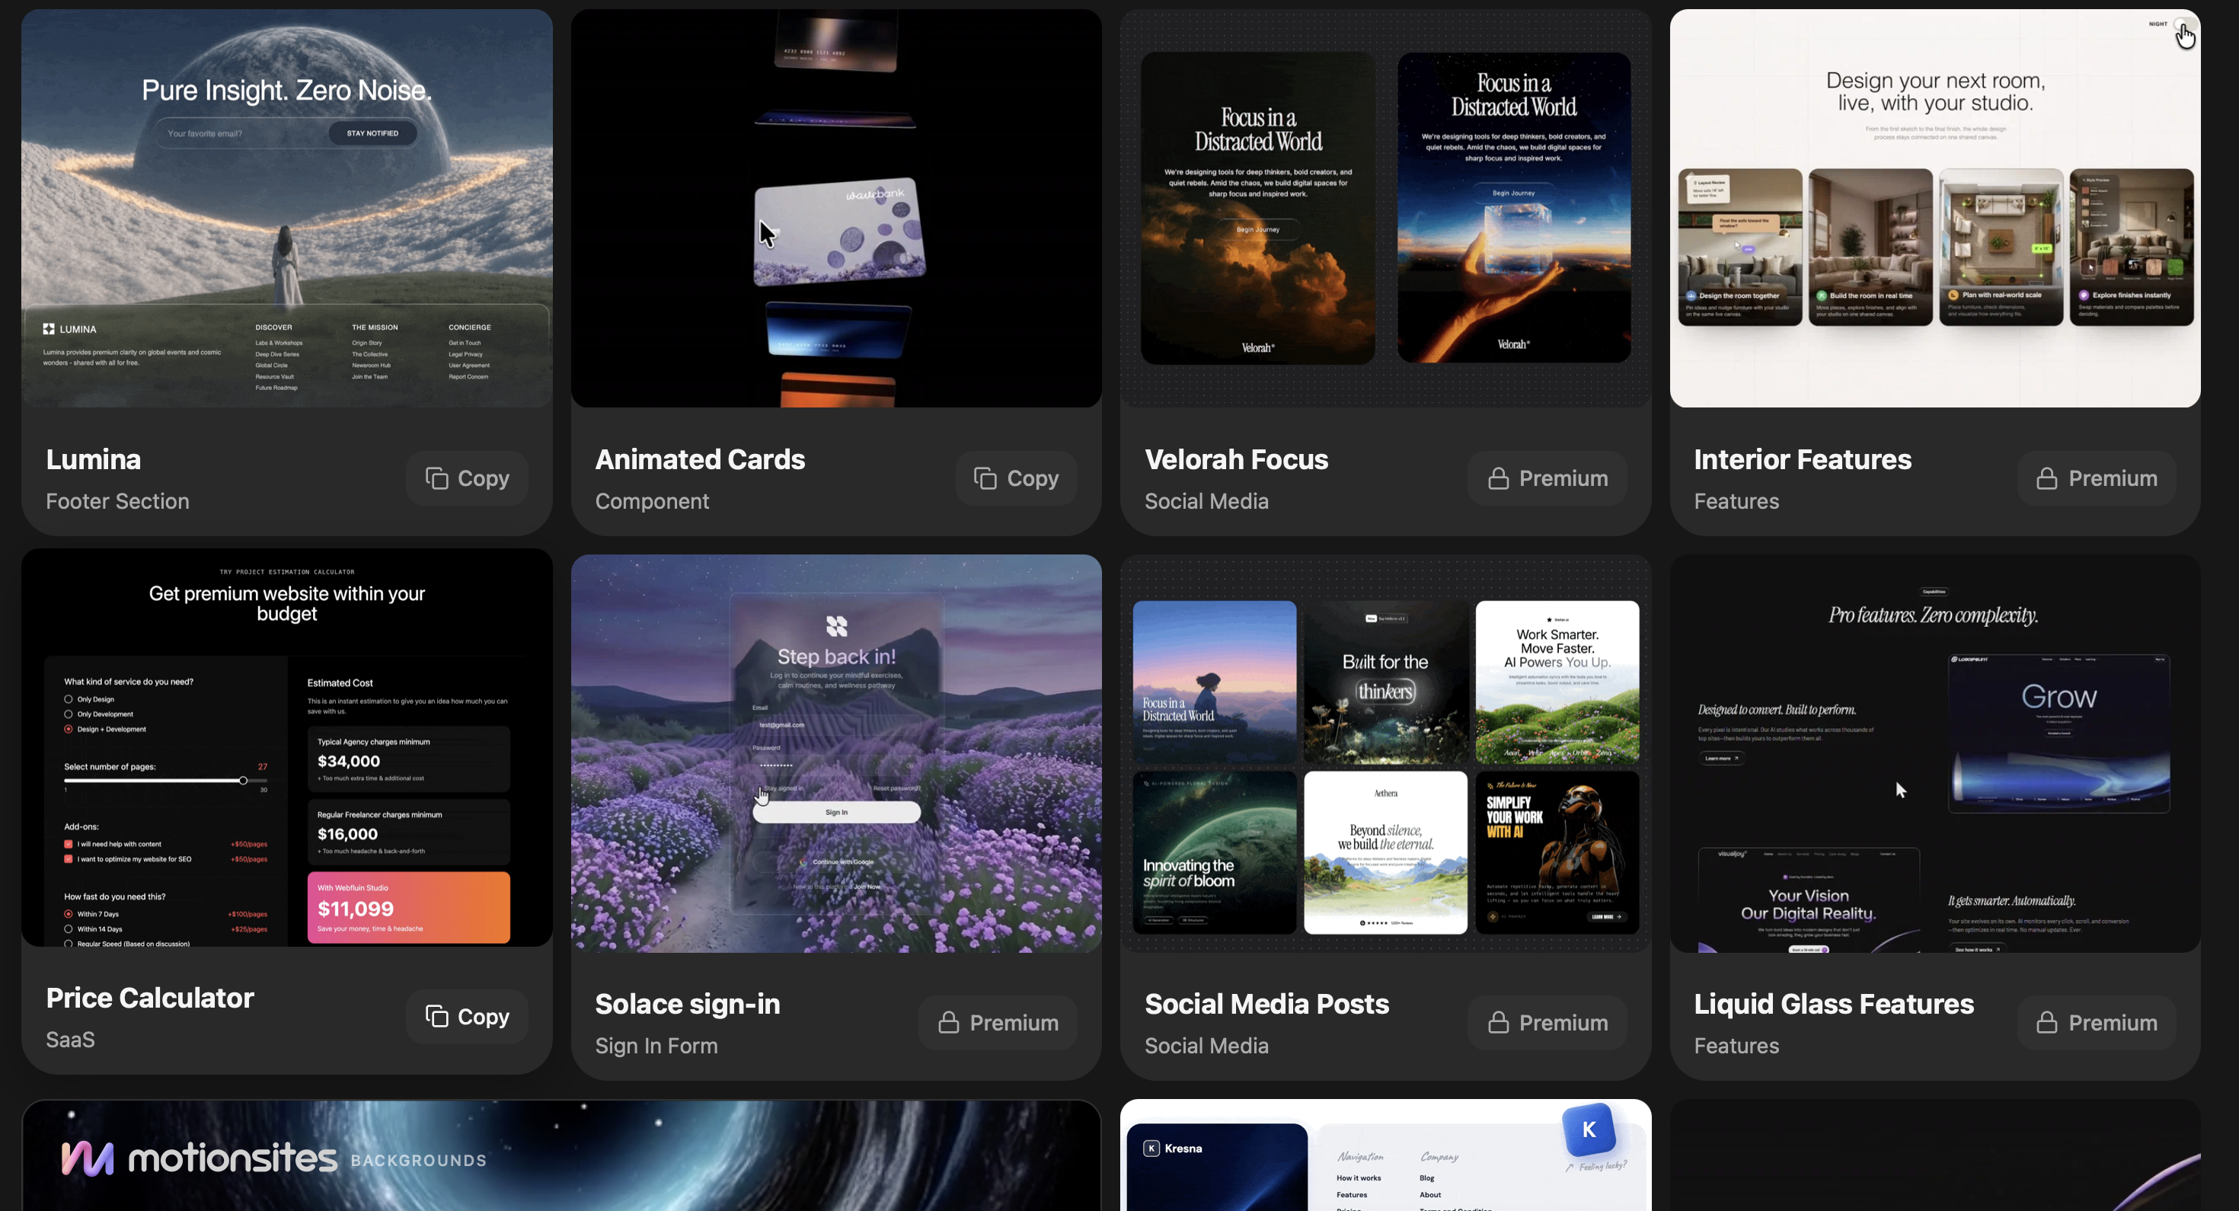
Task: Click the STAY NOTIFIED button
Action: pos(373,133)
